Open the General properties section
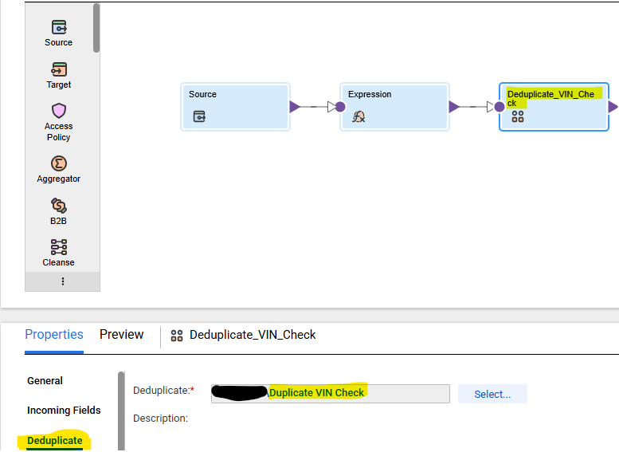619x452 pixels. click(x=45, y=381)
